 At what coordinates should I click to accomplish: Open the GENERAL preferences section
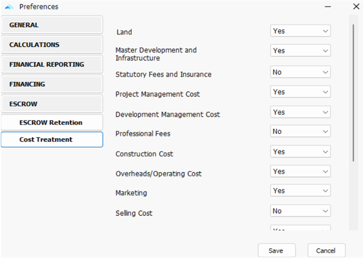[52, 25]
